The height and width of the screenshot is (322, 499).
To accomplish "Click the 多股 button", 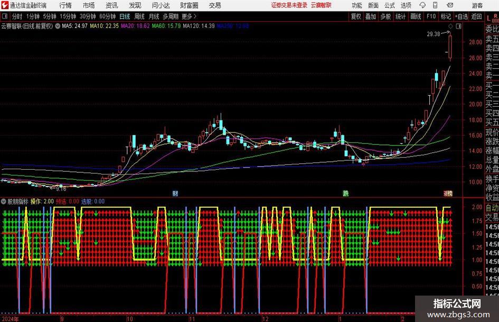I will click(x=385, y=16).
